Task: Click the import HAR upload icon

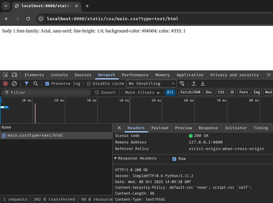Action: [x=194, y=84]
